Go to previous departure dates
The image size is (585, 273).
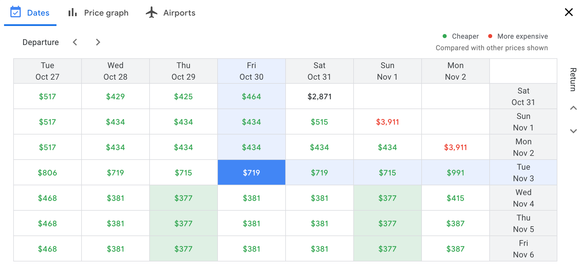tap(75, 42)
